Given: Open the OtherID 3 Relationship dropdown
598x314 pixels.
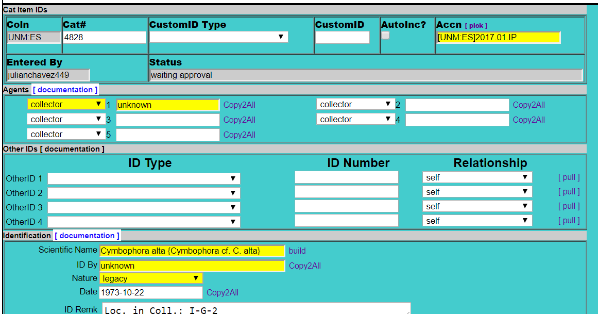Looking at the screenshot, I should [477, 206].
